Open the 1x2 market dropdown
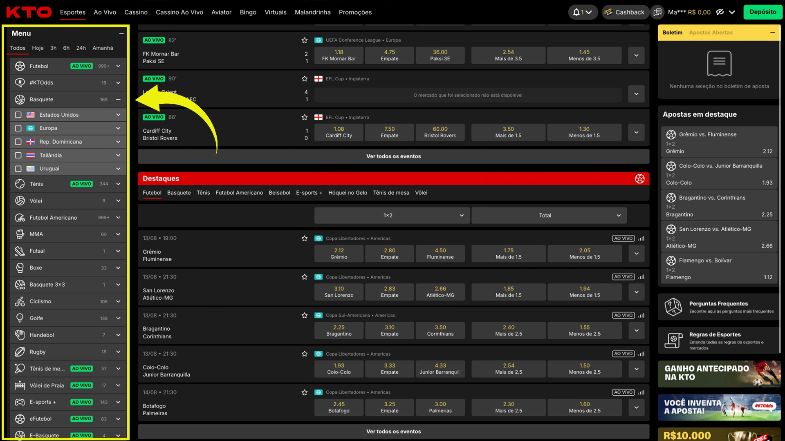The width and height of the screenshot is (785, 441). 391,215
